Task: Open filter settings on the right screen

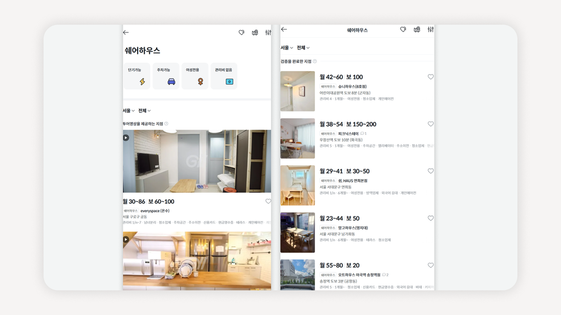Action: pyautogui.click(x=431, y=30)
